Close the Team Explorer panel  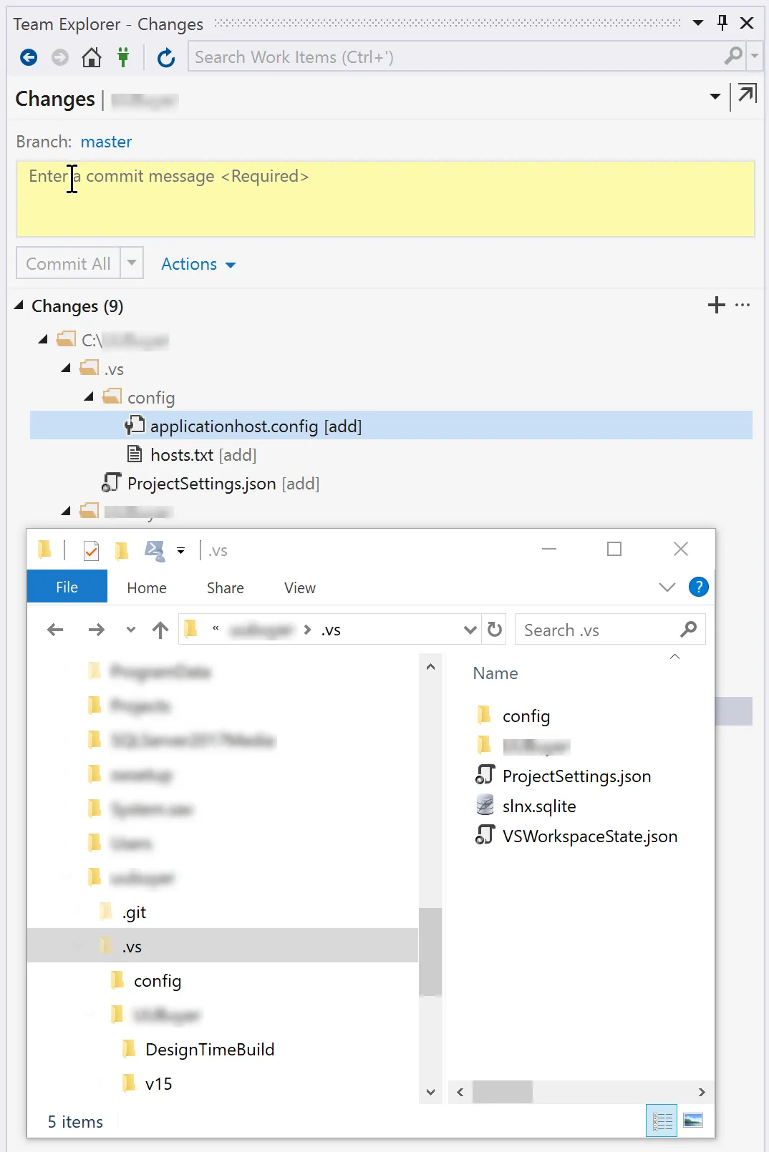[747, 23]
